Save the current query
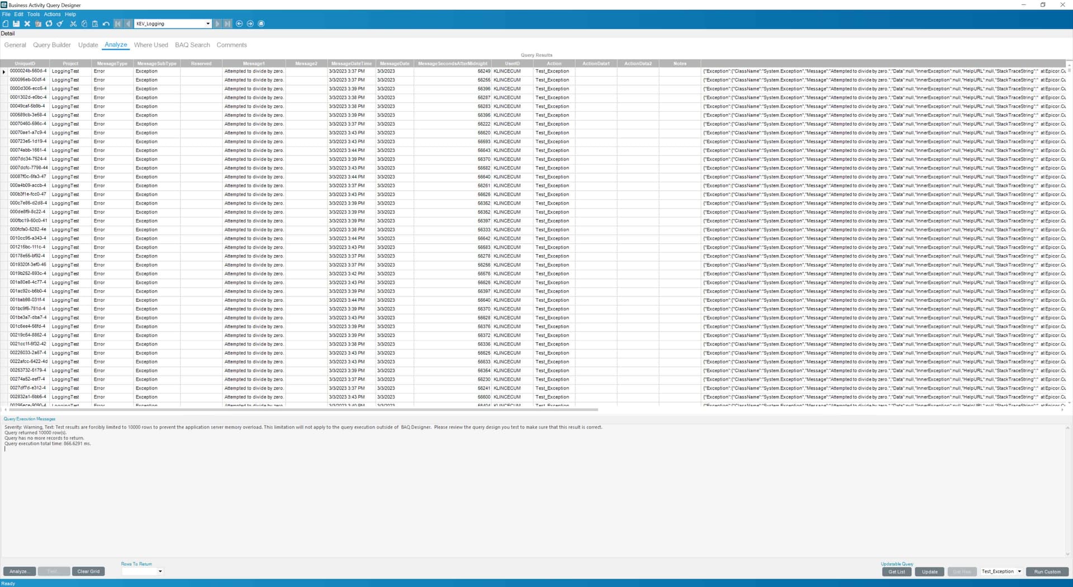The image size is (1073, 587). (x=16, y=23)
